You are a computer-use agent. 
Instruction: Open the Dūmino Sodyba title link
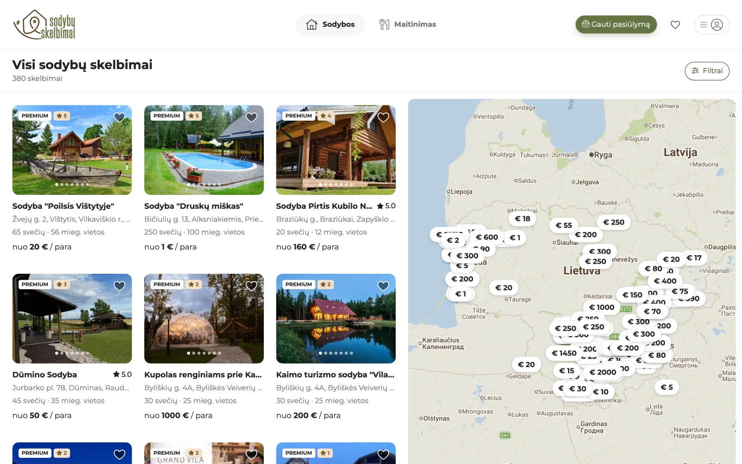point(45,374)
